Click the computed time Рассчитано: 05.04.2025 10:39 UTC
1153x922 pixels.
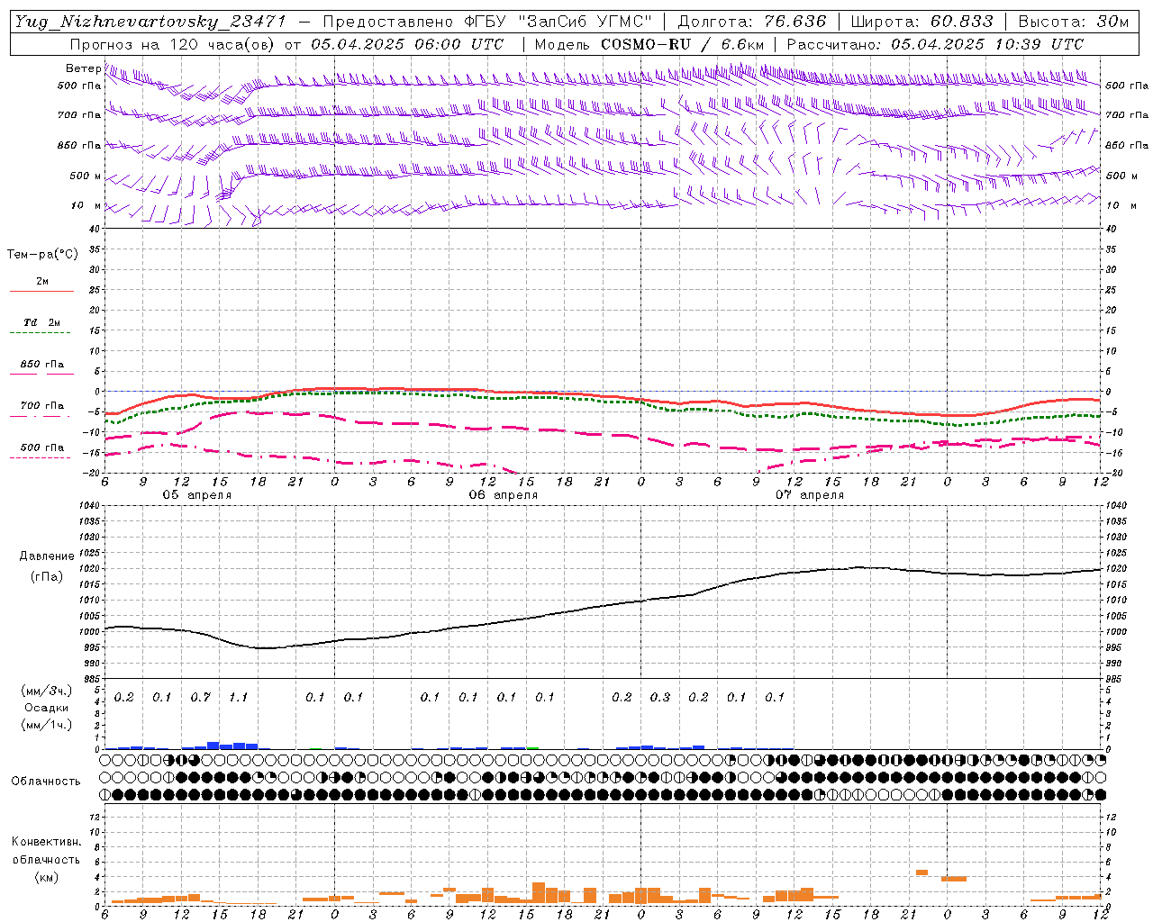click(x=935, y=44)
